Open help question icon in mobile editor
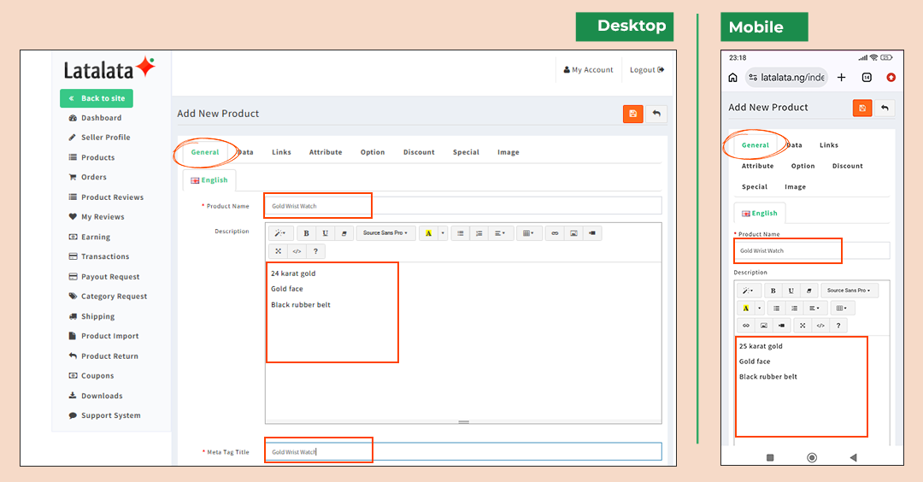The image size is (923, 482). (838, 326)
